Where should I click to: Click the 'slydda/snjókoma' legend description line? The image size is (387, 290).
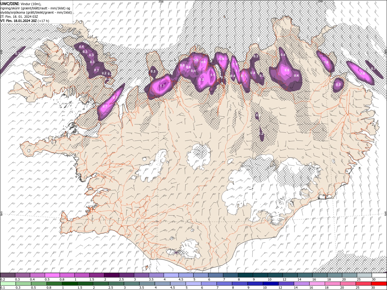(36, 12)
